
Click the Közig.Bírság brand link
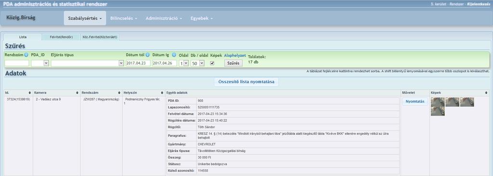(x=21, y=18)
